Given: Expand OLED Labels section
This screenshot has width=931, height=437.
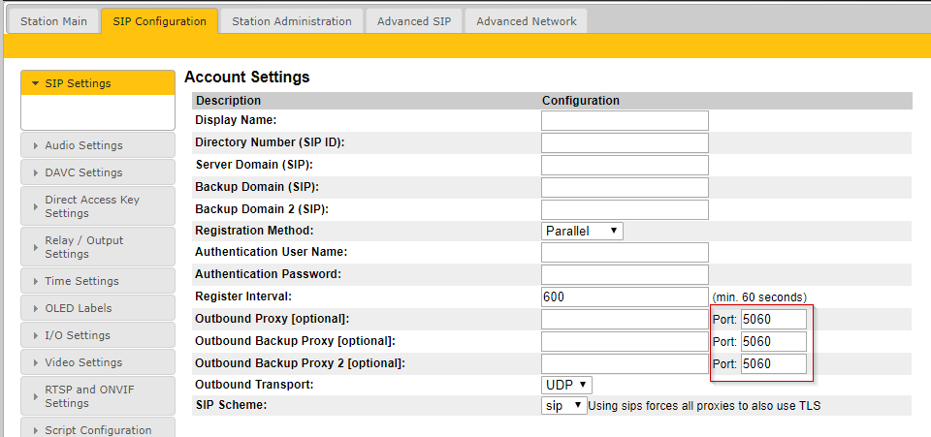Looking at the screenshot, I should pos(97,308).
